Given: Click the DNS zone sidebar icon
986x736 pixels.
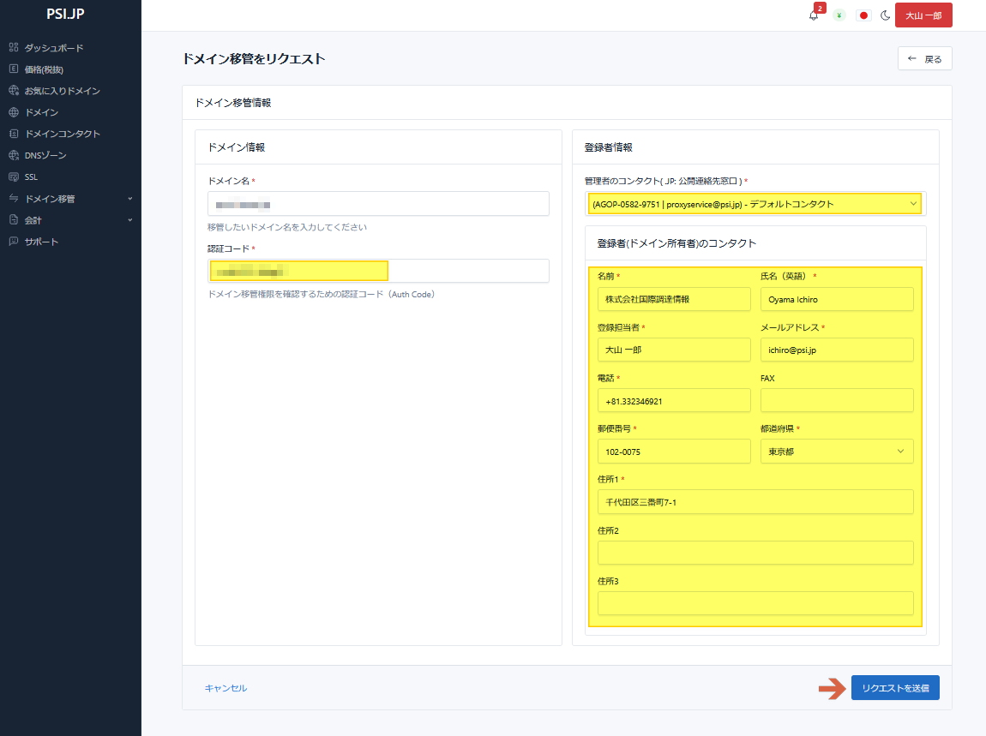Looking at the screenshot, I should click(x=13, y=155).
